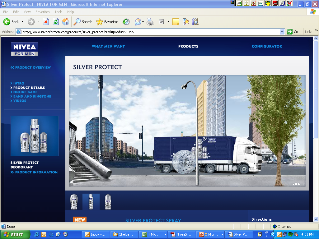
Task: Open the File menu
Action: pos(6,12)
